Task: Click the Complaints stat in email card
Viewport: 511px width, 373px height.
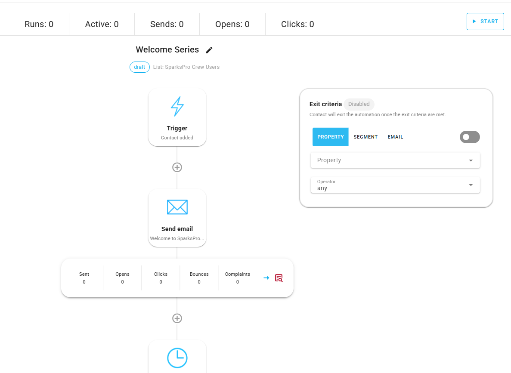Action: tap(238, 278)
